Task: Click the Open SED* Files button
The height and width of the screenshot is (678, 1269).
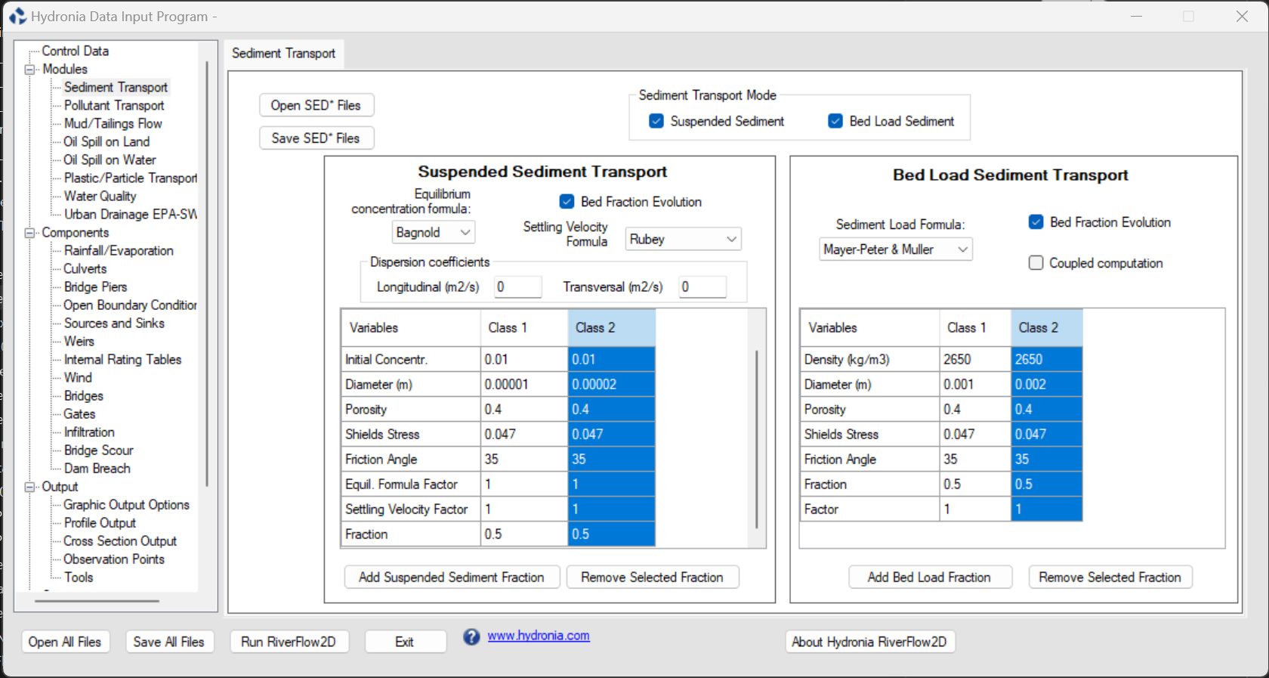Action: coord(316,105)
